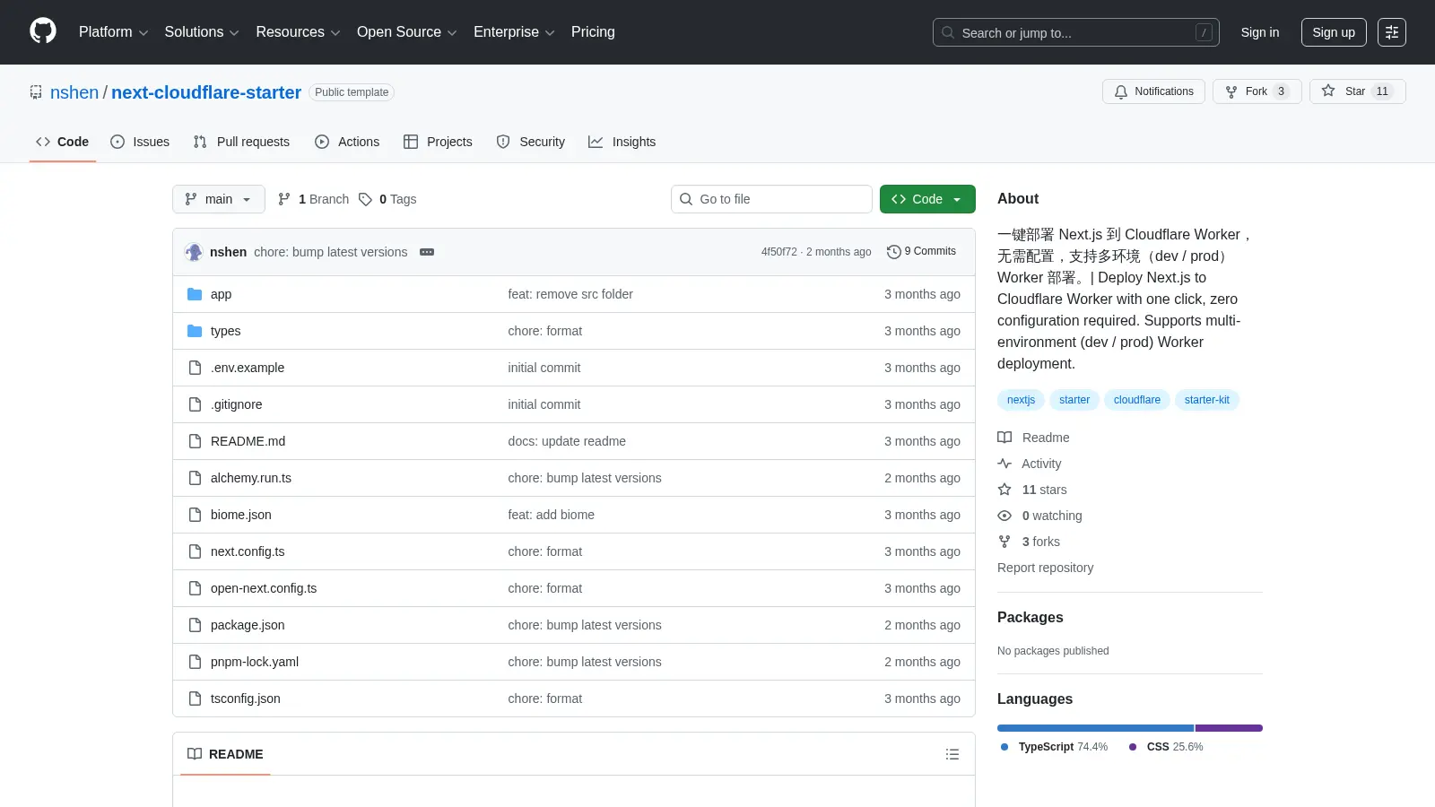Expand the Platform menu
This screenshot has height=807, width=1435.
click(x=113, y=32)
